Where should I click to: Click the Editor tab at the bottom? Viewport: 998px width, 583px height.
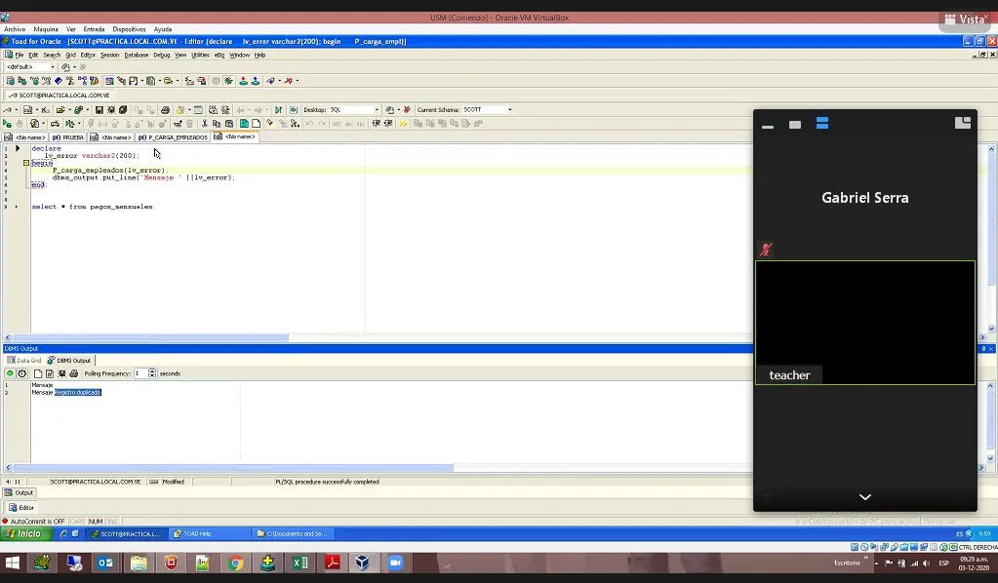21,507
